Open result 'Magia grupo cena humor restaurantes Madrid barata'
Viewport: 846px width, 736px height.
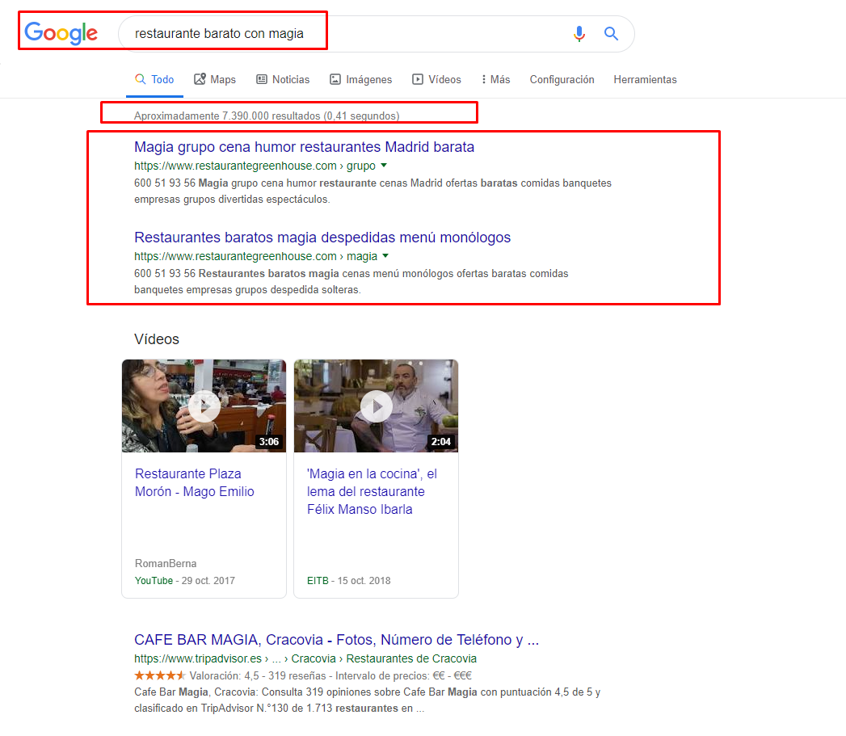[305, 147]
